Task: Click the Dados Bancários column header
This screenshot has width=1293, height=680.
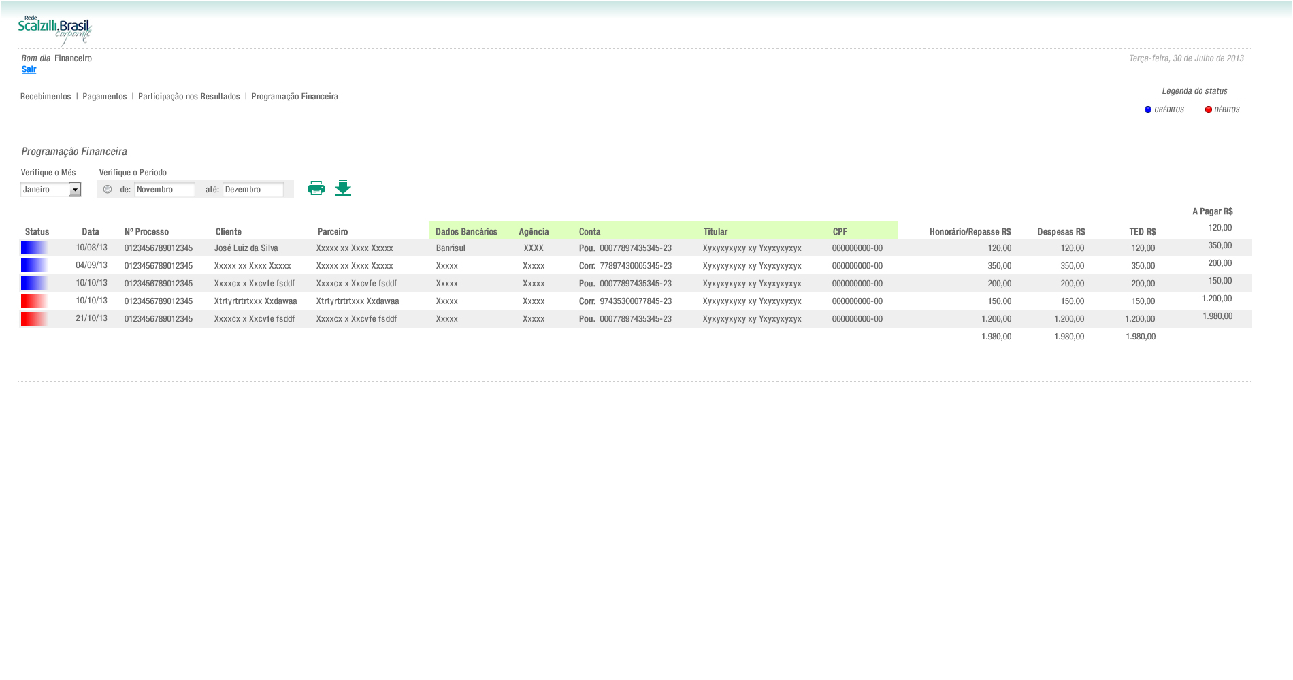Action: (466, 232)
